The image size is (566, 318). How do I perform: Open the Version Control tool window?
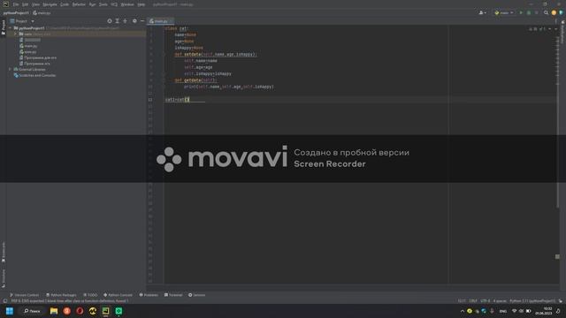(x=25, y=295)
